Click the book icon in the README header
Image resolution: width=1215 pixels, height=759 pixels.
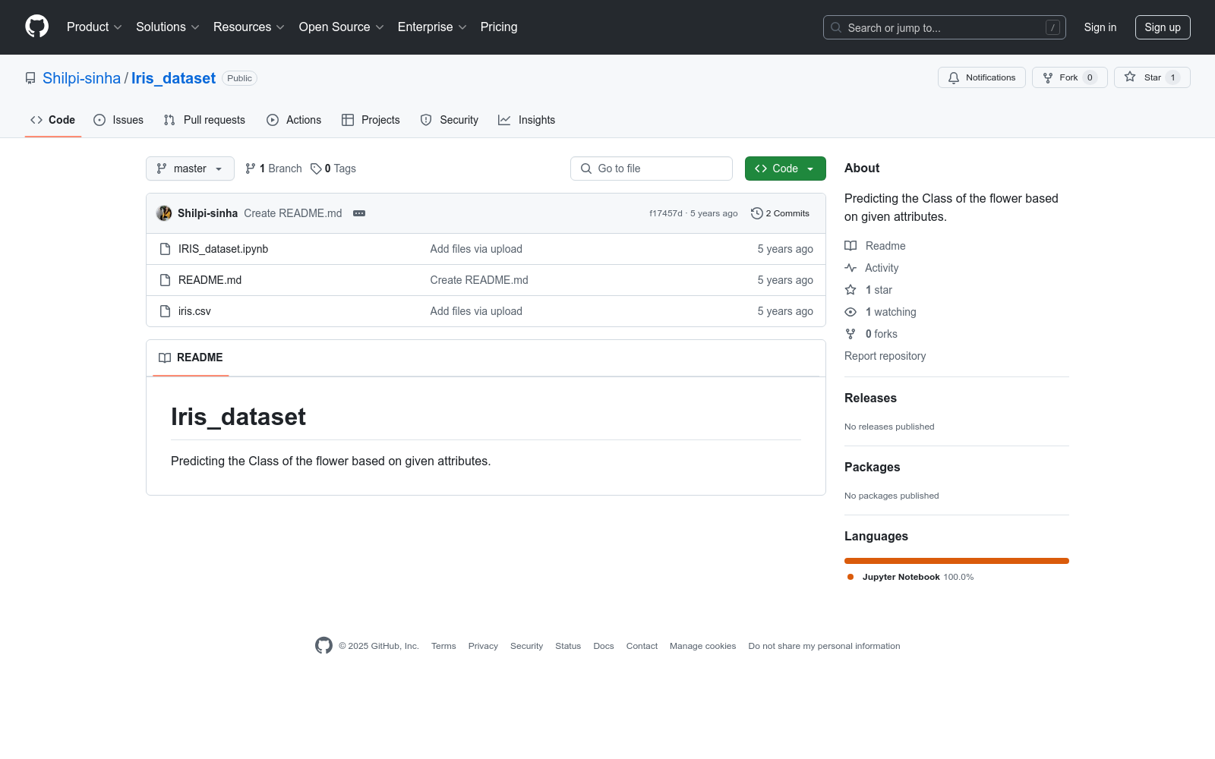click(x=165, y=357)
